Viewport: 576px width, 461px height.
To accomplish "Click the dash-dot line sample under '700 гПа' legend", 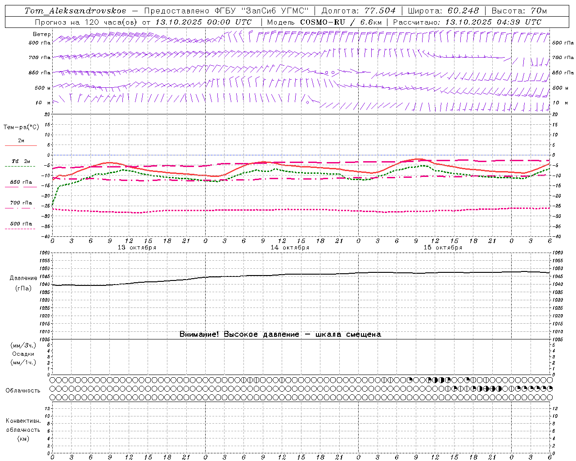I will 21,208.
